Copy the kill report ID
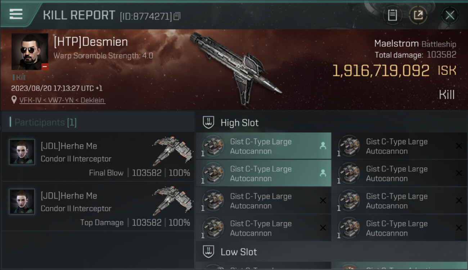Screen dimensions: 468x270 (x=177, y=16)
